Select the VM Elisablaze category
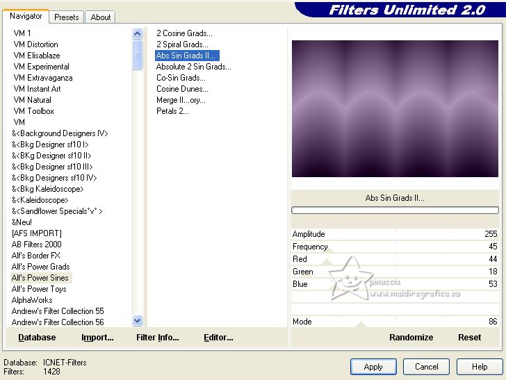The height and width of the screenshot is (380, 506). tap(37, 56)
